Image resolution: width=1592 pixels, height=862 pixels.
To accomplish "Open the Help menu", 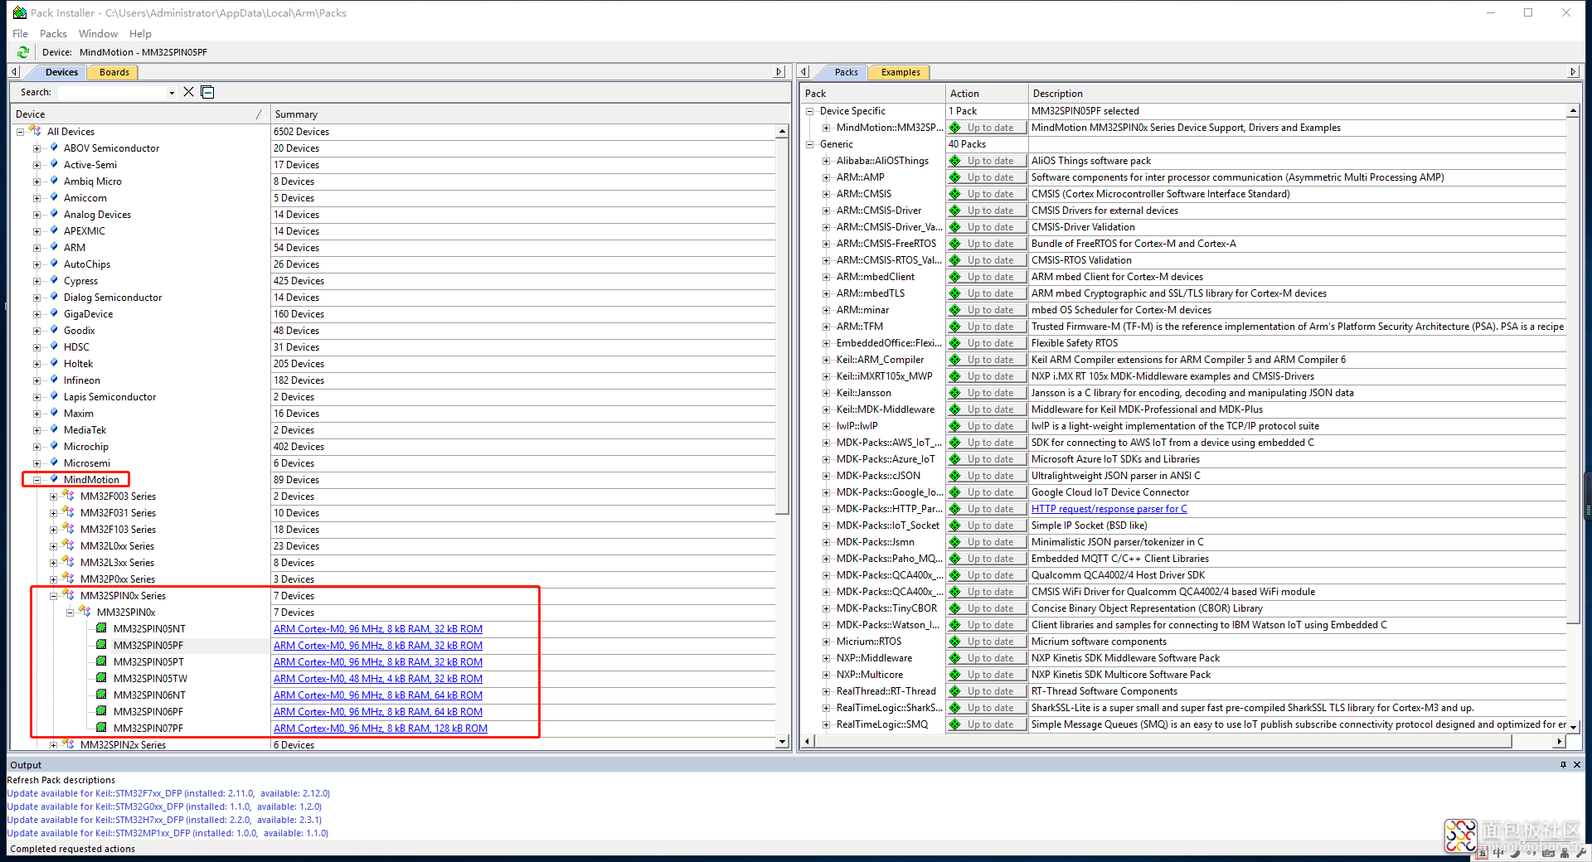I will 140,34.
